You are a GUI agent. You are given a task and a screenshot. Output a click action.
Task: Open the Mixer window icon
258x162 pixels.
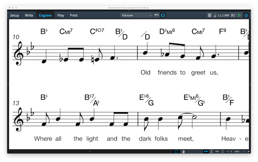(x=209, y=15)
